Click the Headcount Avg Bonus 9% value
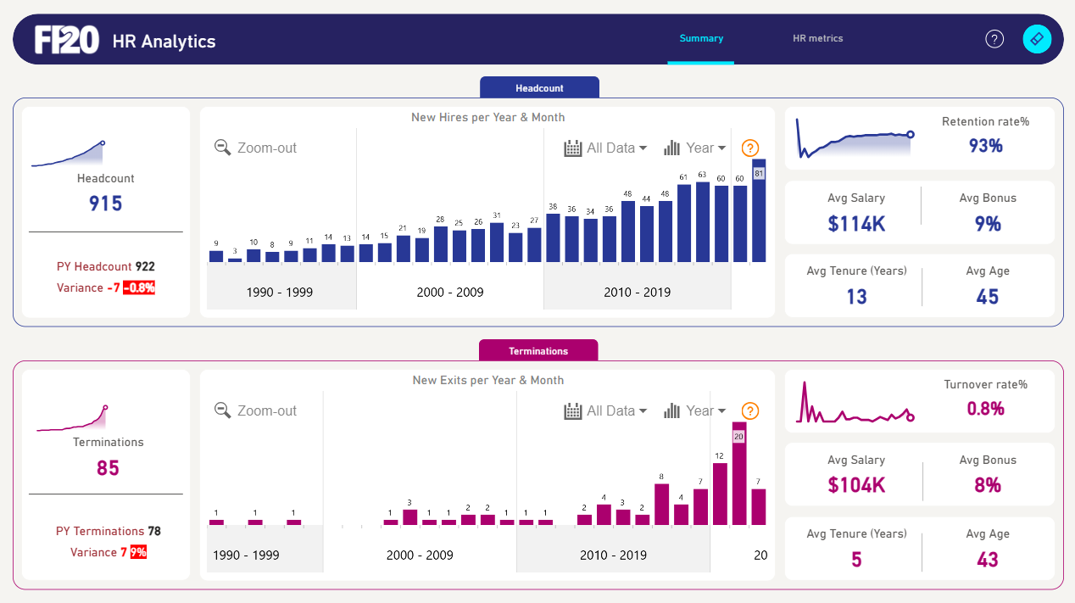 [988, 224]
